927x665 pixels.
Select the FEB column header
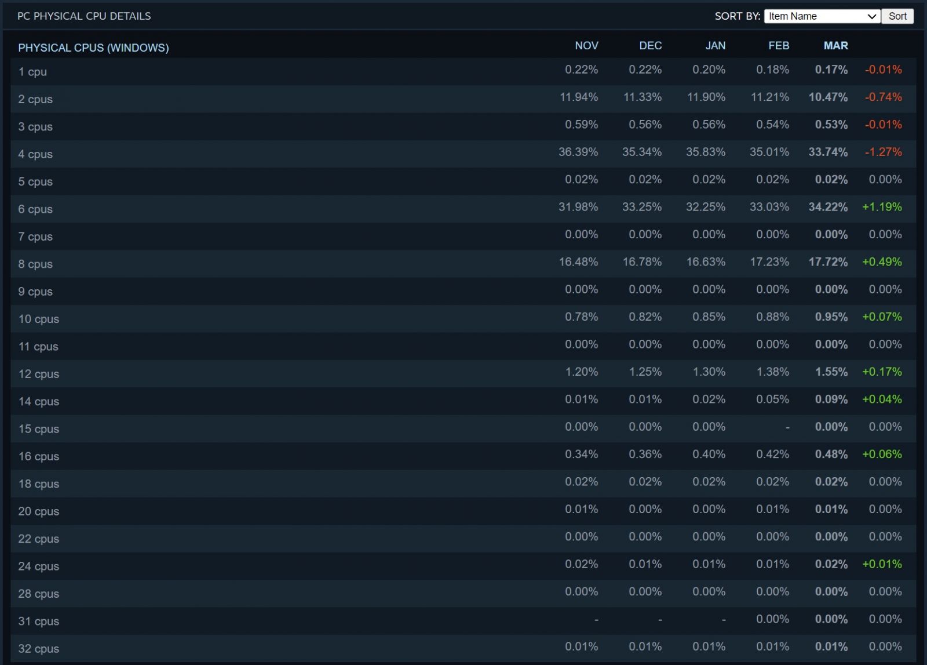point(778,46)
